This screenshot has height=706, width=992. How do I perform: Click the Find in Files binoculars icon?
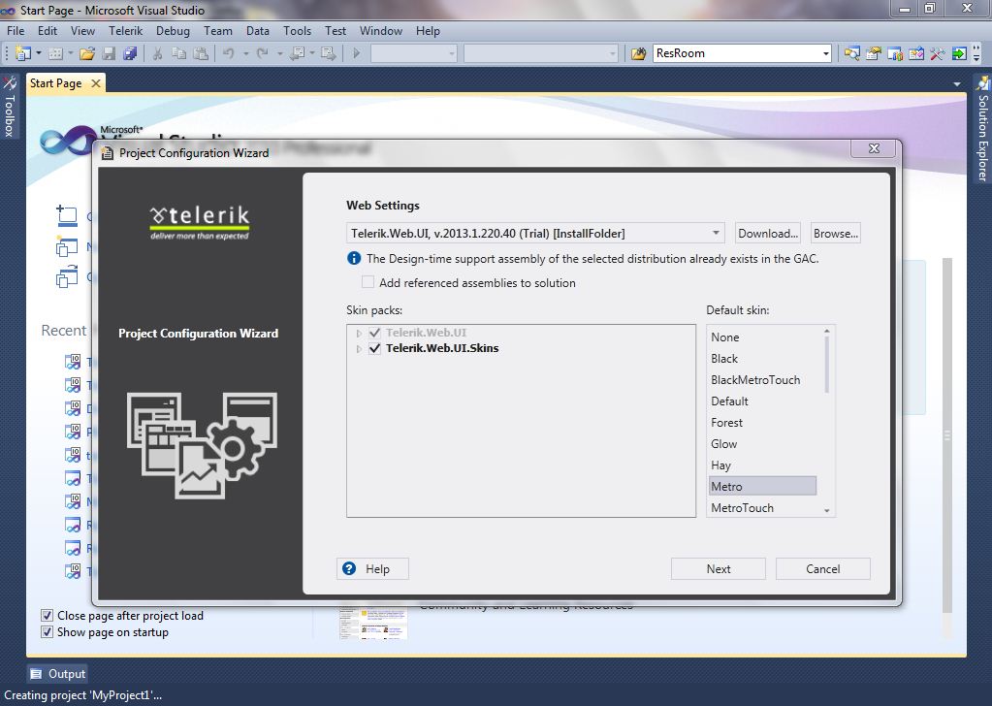pos(638,53)
